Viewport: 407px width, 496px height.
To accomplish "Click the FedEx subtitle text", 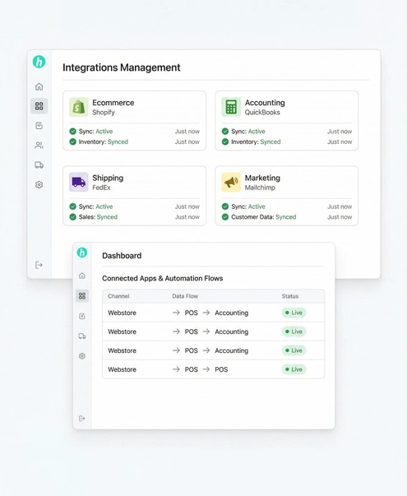I will tap(101, 188).
